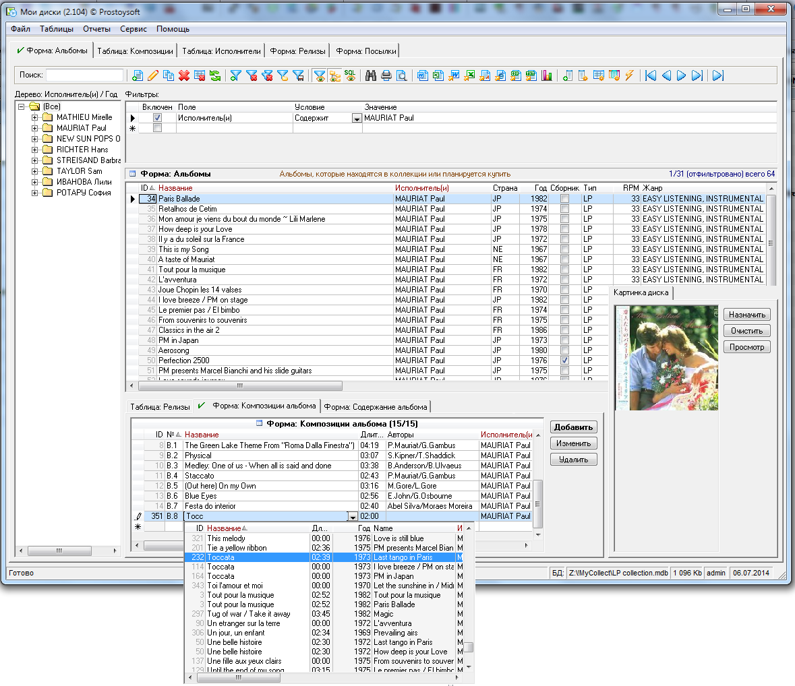
Task: Click the lightning bolt toolbar icon
Action: coord(629,75)
